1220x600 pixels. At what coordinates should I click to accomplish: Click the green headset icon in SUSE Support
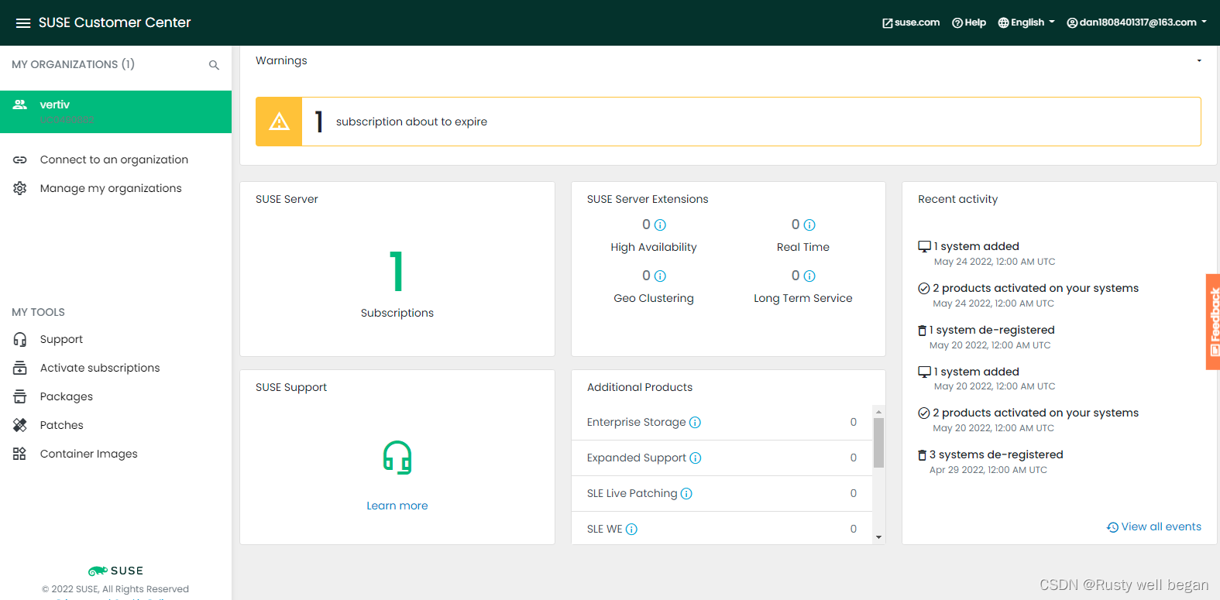(397, 458)
